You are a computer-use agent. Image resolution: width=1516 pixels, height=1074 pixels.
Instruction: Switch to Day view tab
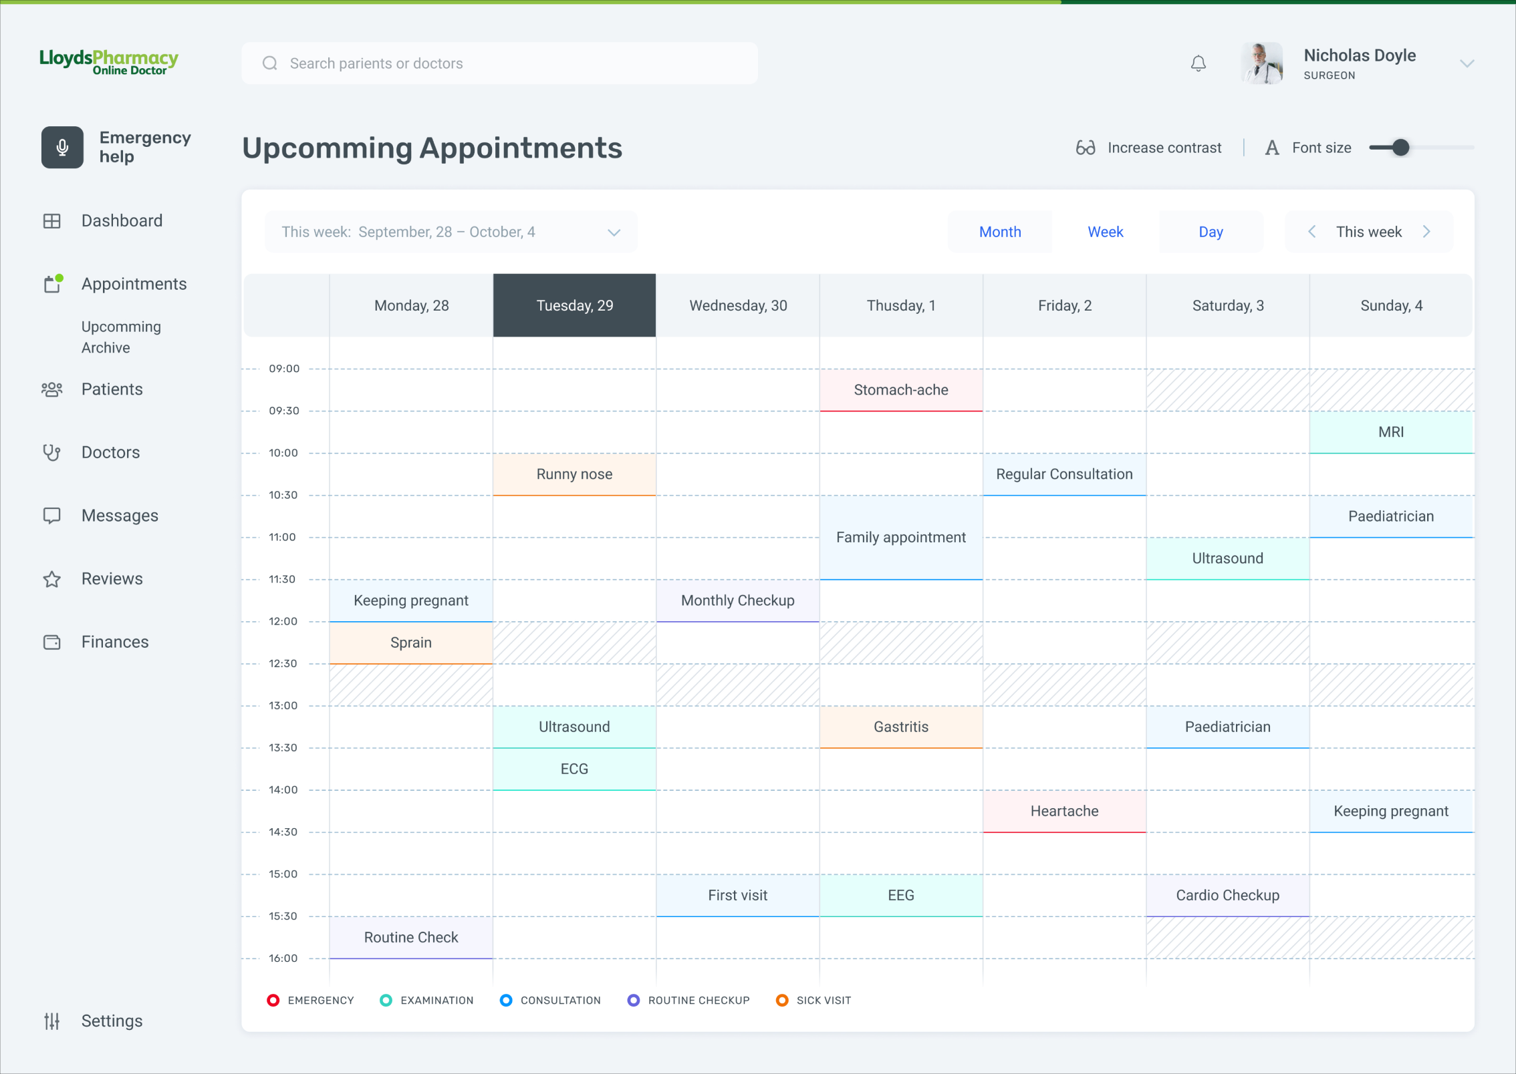[1210, 232]
